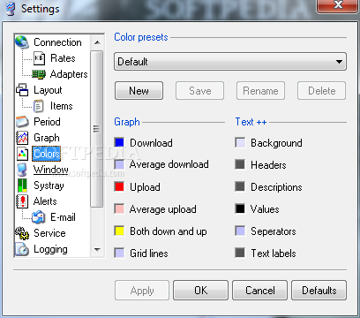Click the Adapters network card icon
Screen dimensions: 360x318
pos(39,74)
